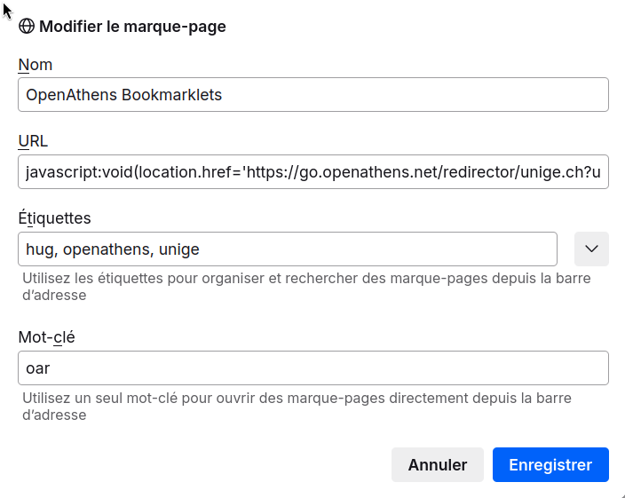Viewport: 625px width, 498px height.
Task: Click the globe icon beside the dialog title
Action: 27,27
